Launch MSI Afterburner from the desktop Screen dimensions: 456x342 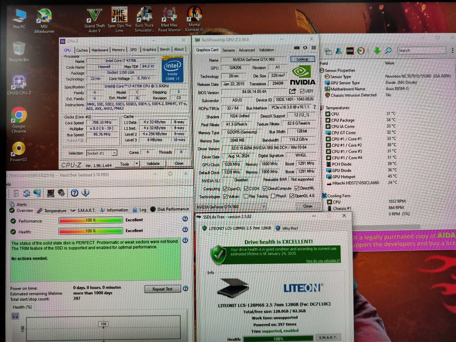pyautogui.click(x=44, y=21)
